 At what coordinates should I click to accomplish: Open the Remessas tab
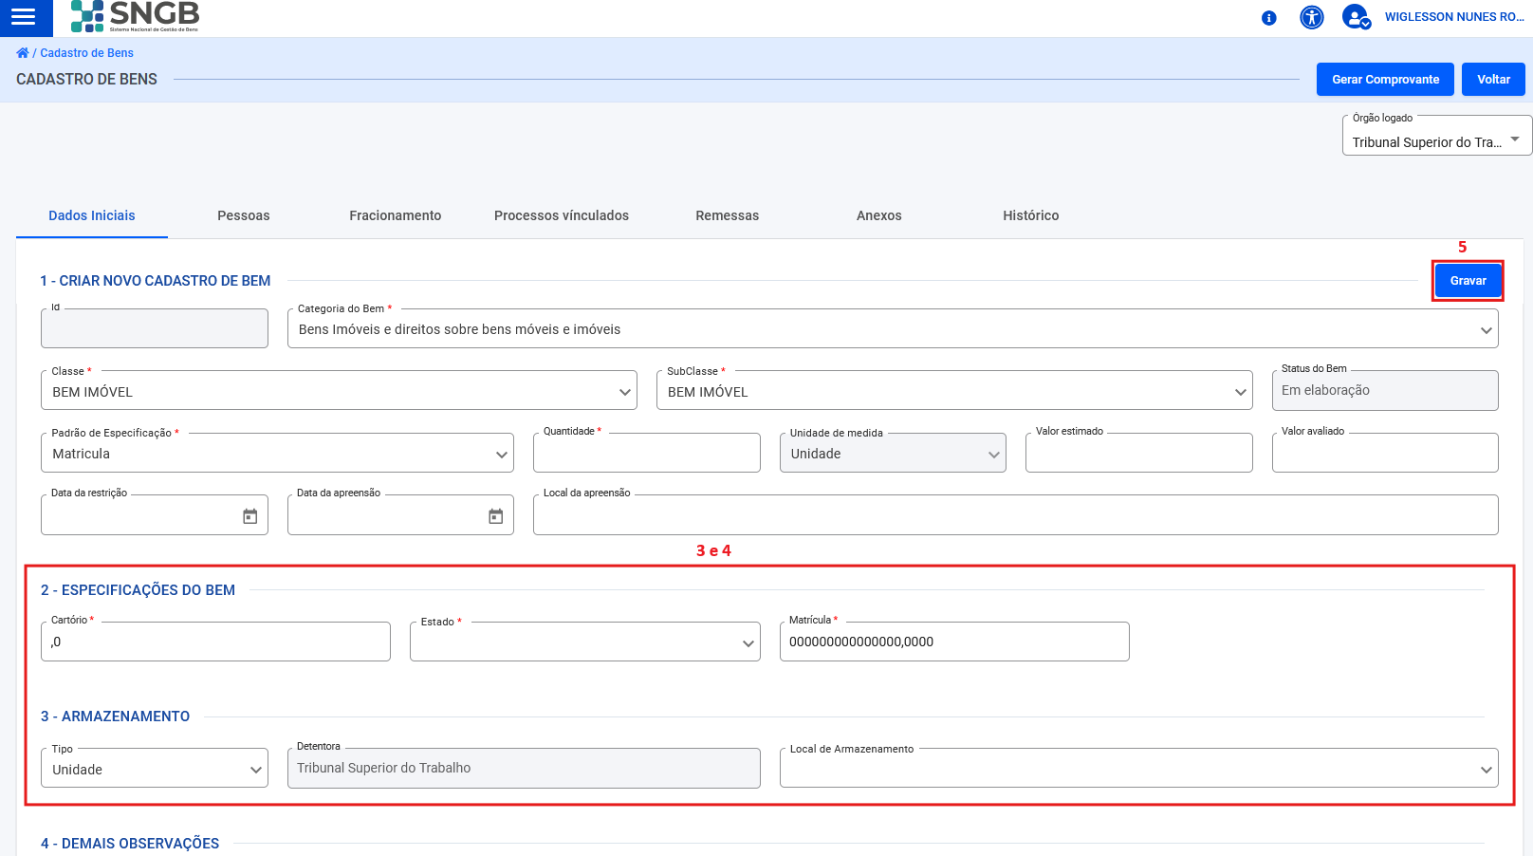(x=728, y=215)
